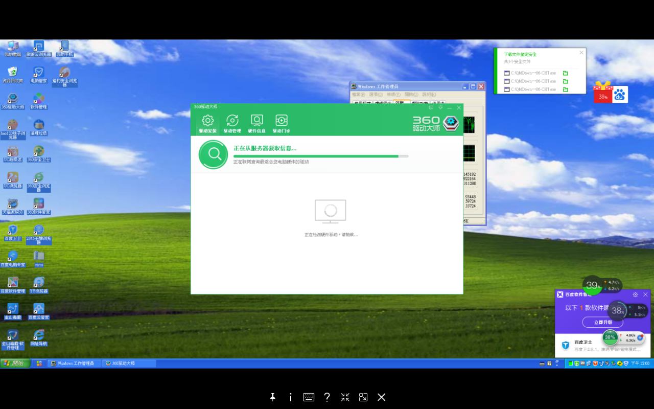654x409 pixels.
Task: Open 說明 menu in Task Manager
Action: point(428,95)
